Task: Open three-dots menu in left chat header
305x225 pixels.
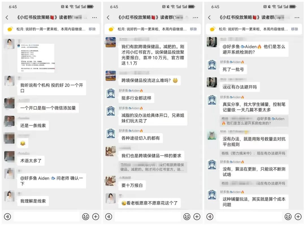Action: 95,18
